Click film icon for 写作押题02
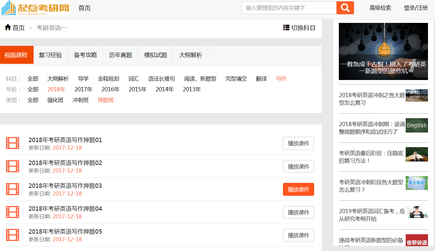The width and height of the screenshot is (435, 251). point(13,166)
